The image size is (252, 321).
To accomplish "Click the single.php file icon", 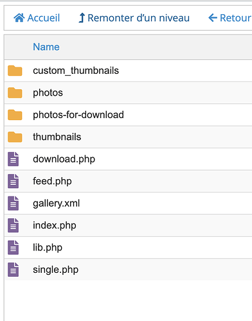I will tap(14, 270).
